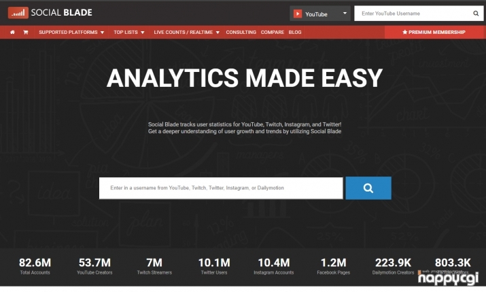This screenshot has height=292, width=486.
Task: Open the Compare page
Action: pyautogui.click(x=272, y=32)
